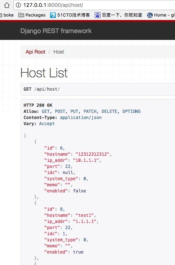Screen dimensions: 175x265
Task: Select the GET /api/host/ request line
Action: point(42,89)
